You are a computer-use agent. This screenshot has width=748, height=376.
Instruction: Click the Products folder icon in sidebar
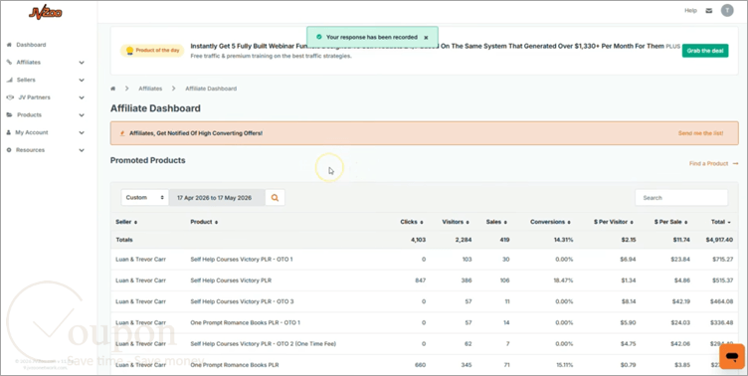(x=9, y=115)
